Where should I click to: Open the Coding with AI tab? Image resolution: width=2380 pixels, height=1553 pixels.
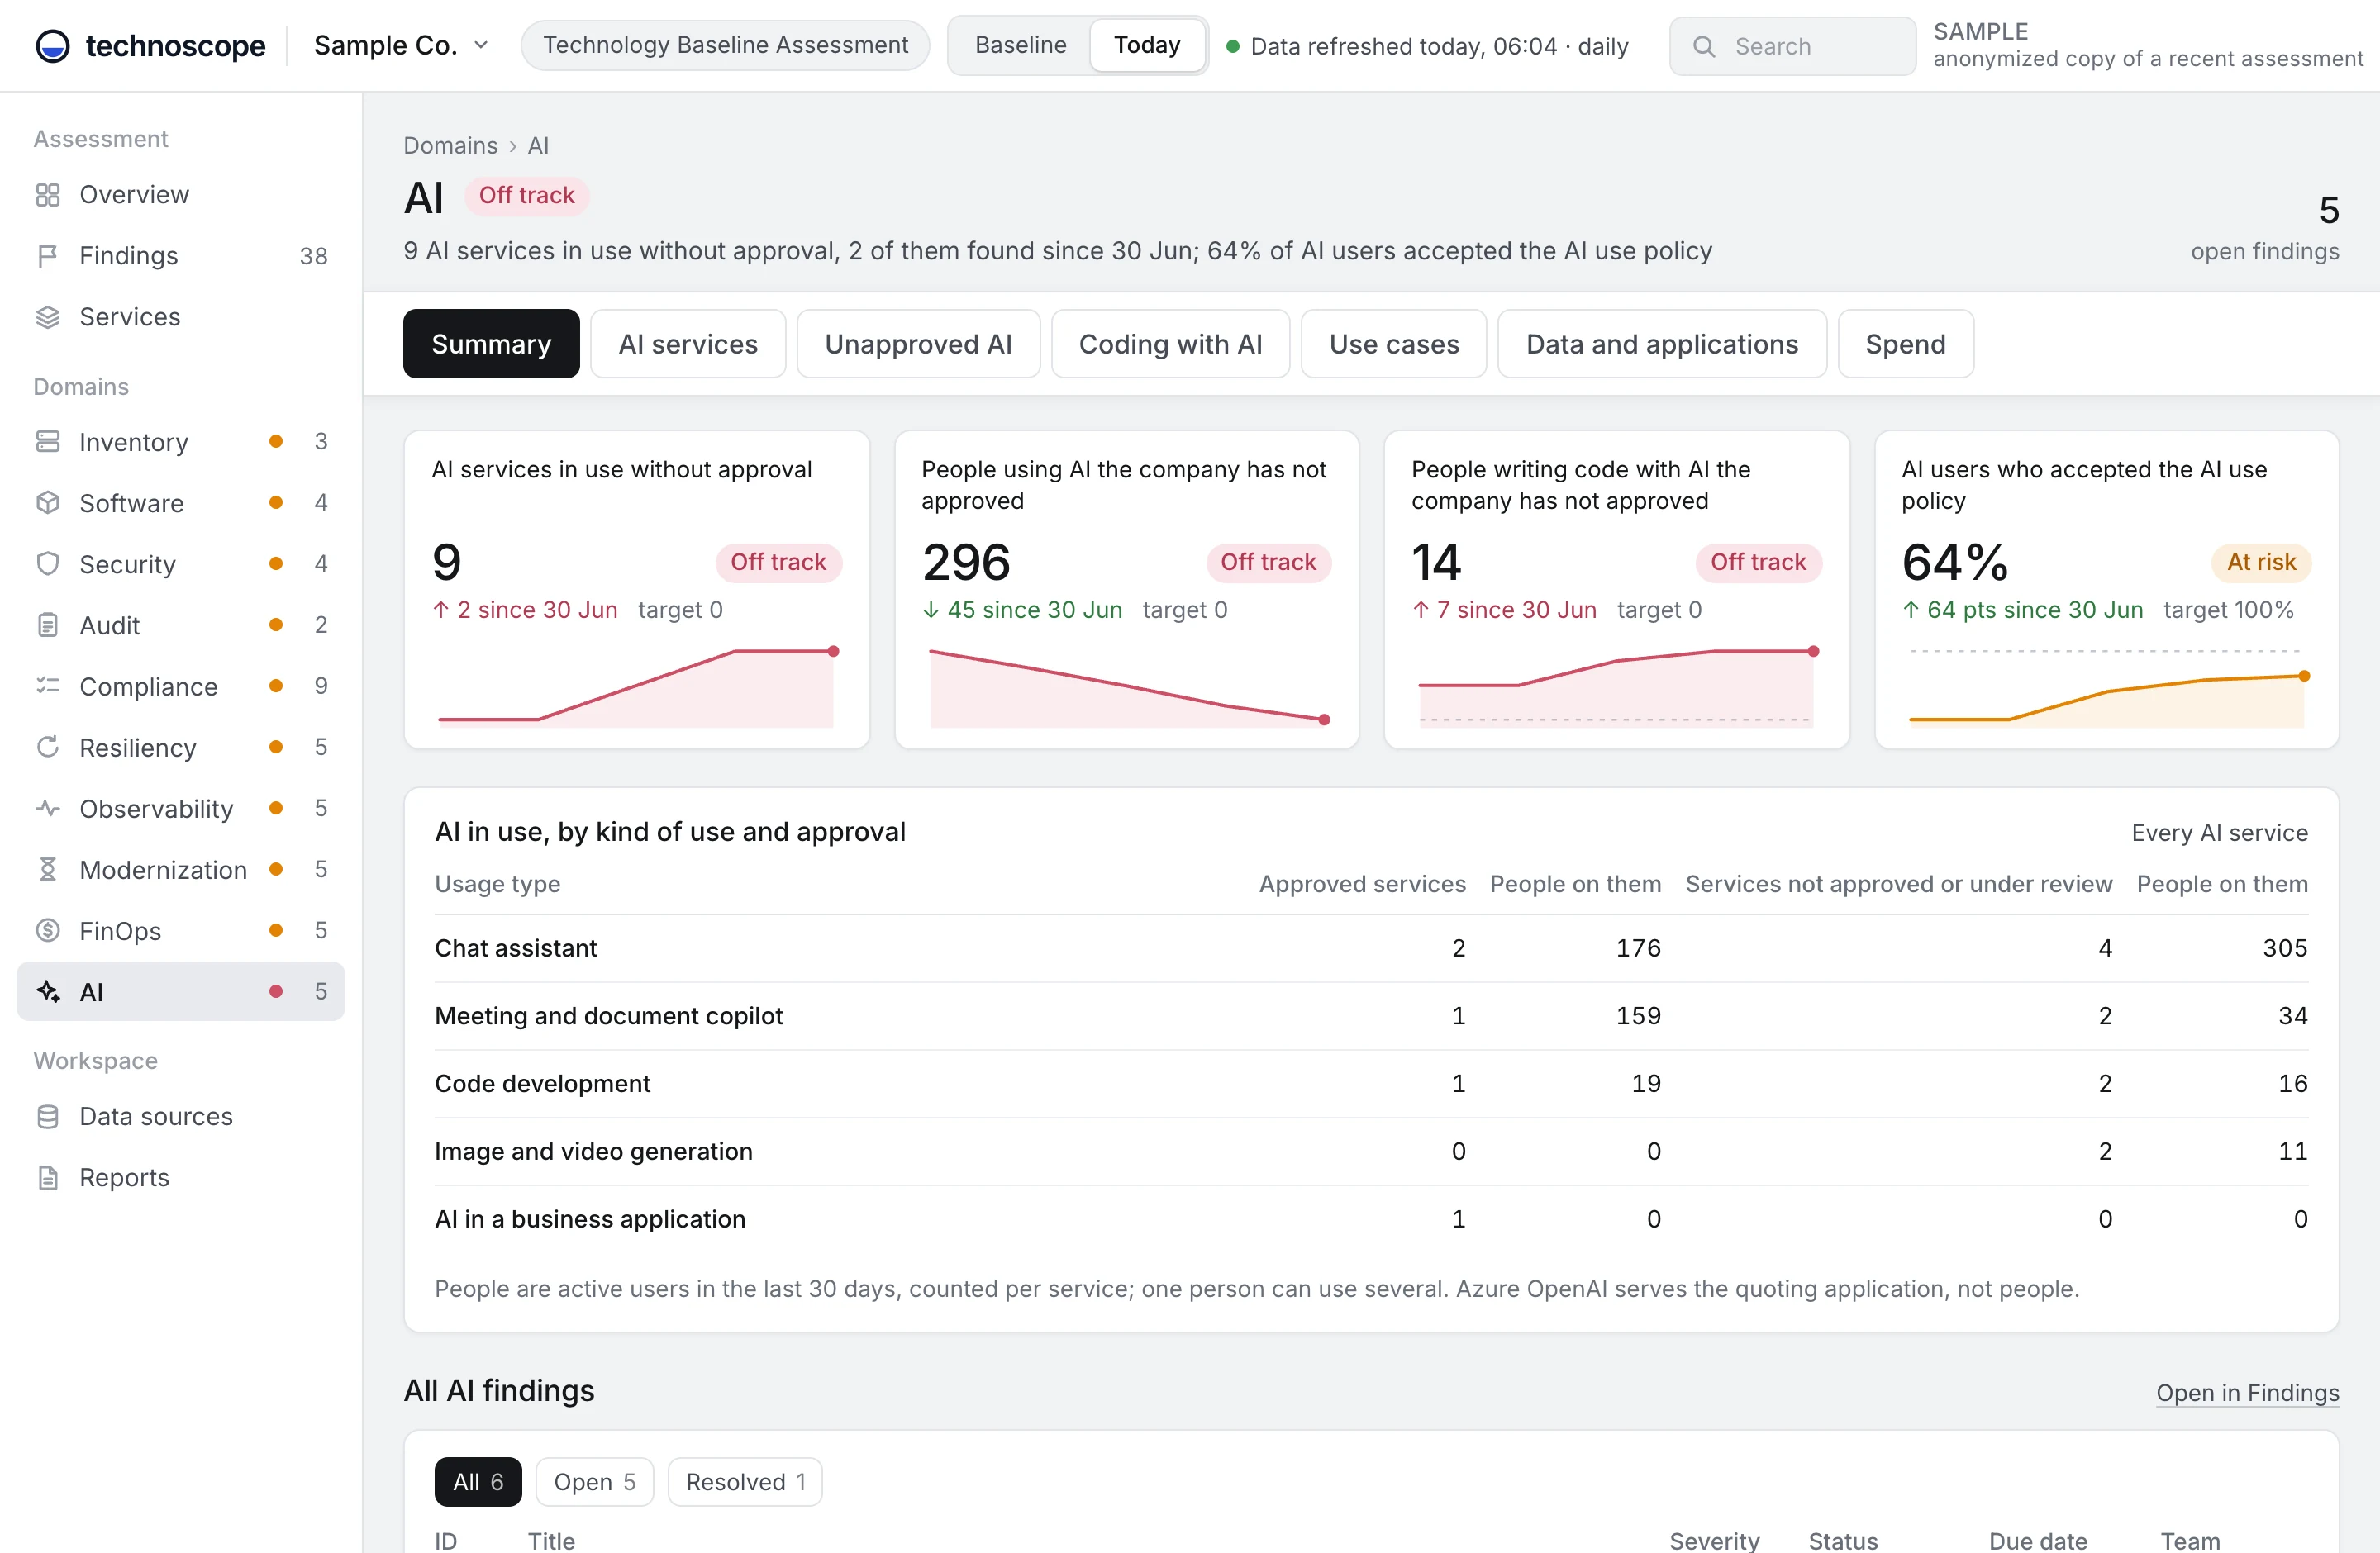[x=1170, y=344]
